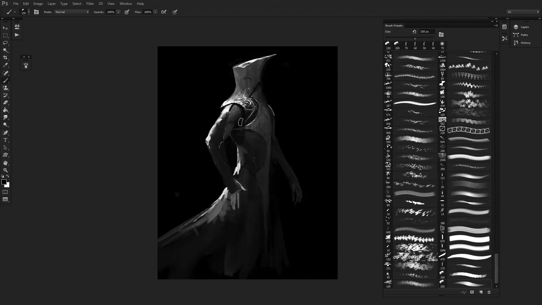Select the Crop tool
This screenshot has height=305, width=542.
pyautogui.click(x=5, y=58)
